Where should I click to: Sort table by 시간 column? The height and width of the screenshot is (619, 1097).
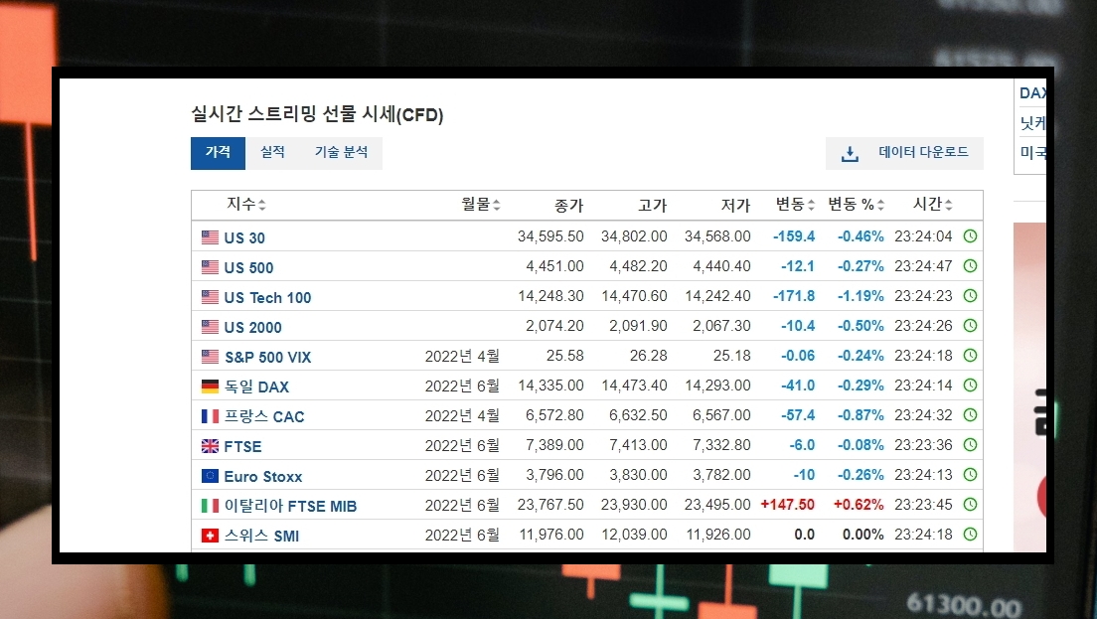(x=933, y=205)
